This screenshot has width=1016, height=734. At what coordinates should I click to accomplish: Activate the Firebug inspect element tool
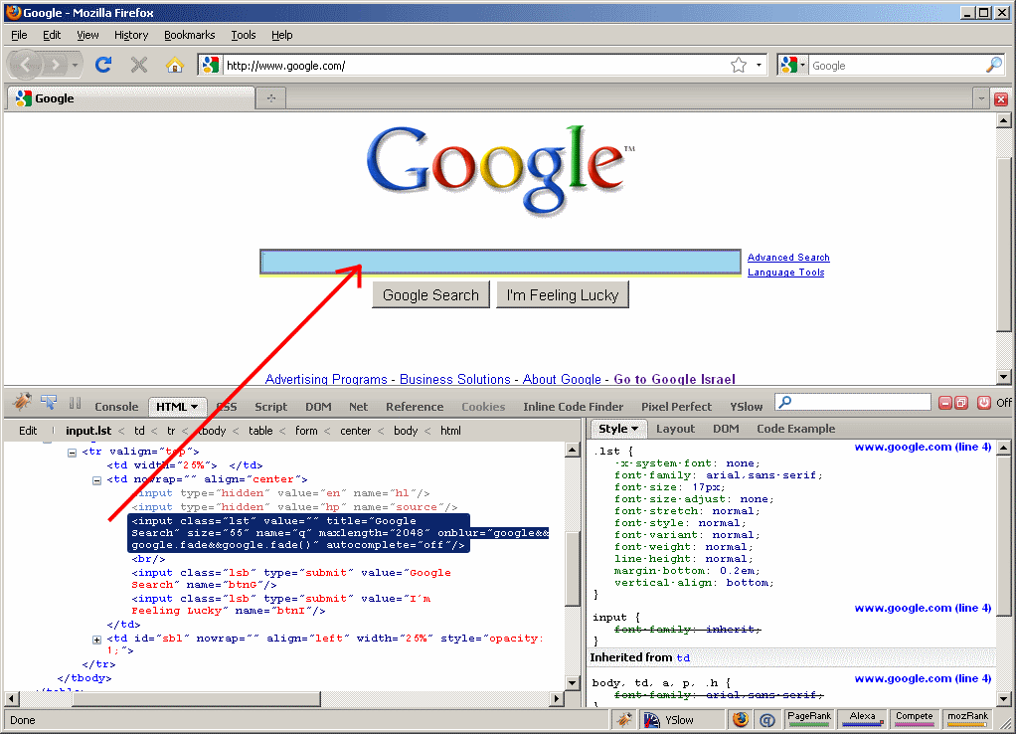(49, 402)
